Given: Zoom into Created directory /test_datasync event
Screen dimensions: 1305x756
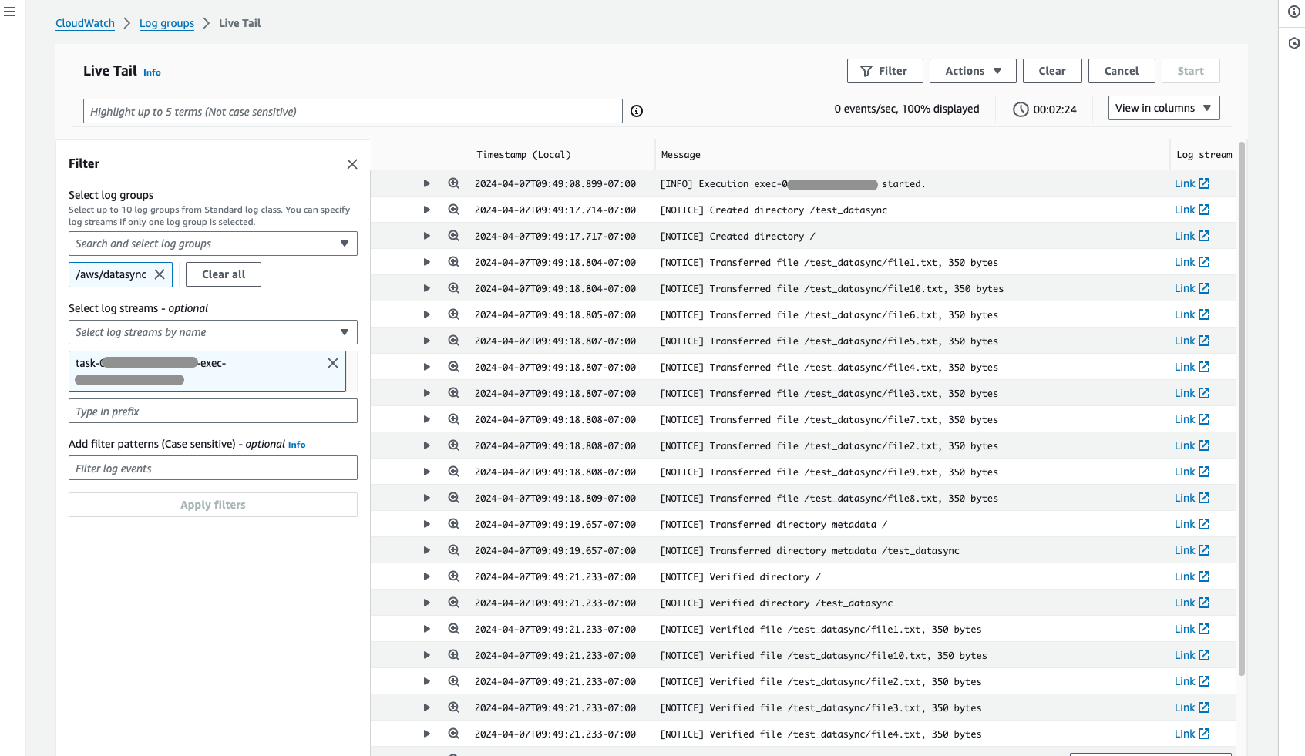Looking at the screenshot, I should coord(454,210).
